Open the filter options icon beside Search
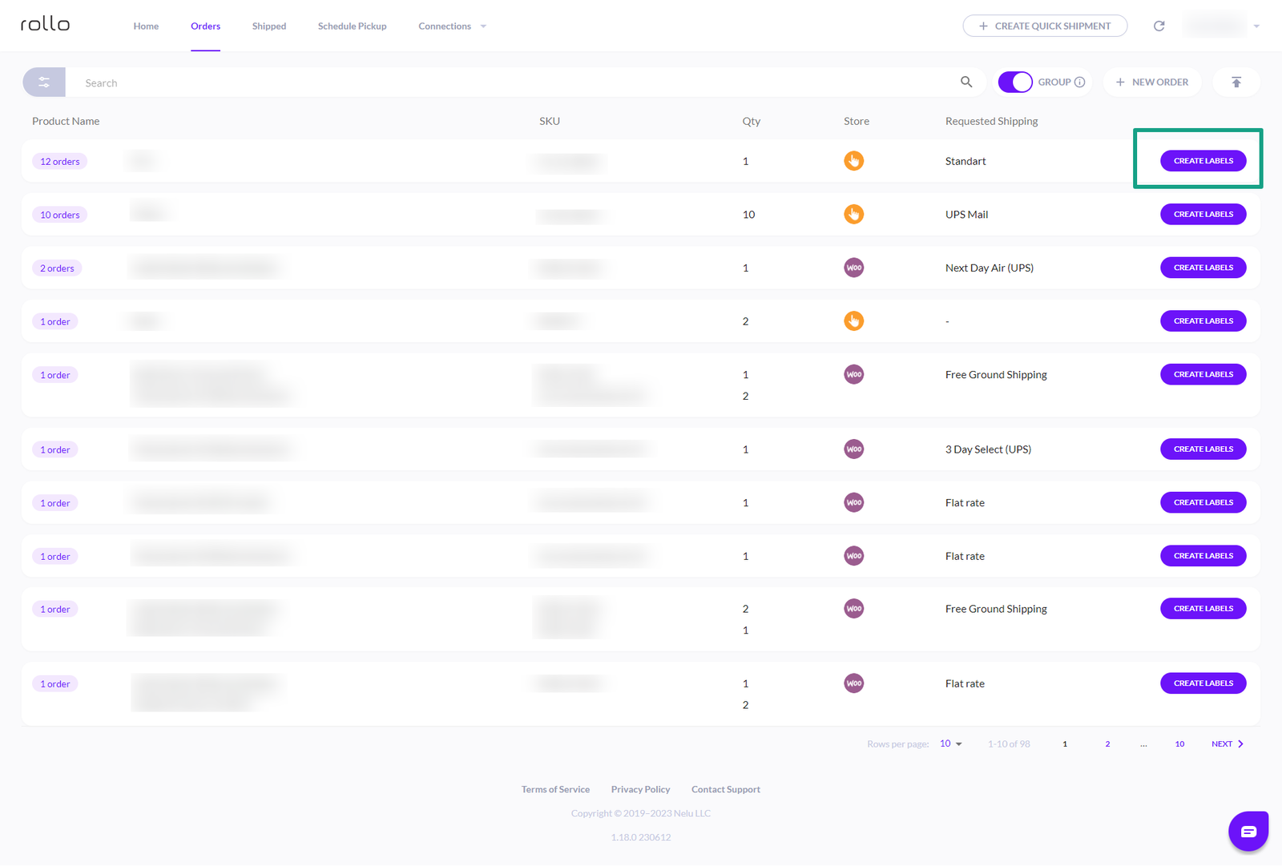Viewport: 1282px width, 866px height. (44, 83)
